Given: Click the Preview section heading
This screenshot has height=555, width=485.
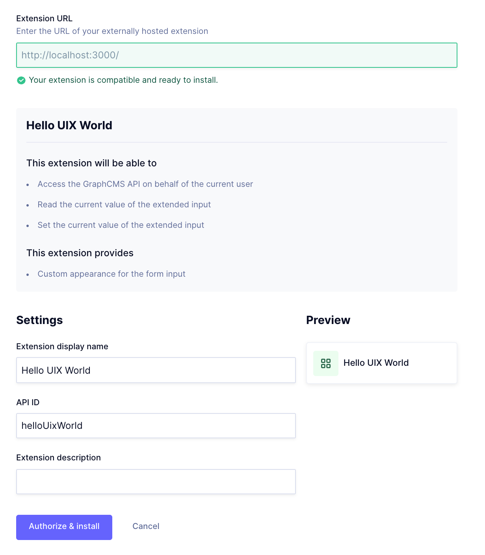Looking at the screenshot, I should point(328,320).
